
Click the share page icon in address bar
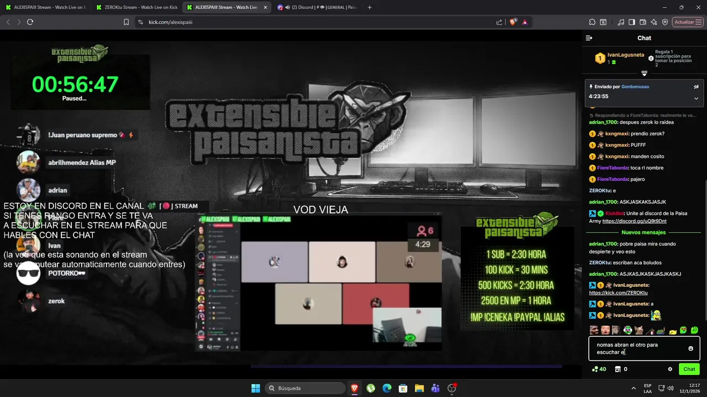[499, 22]
